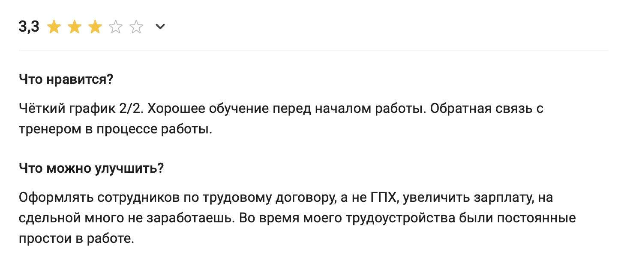
Task: Click the "Чёткий график 2/2" sentence
Action: pyautogui.click(x=82, y=109)
